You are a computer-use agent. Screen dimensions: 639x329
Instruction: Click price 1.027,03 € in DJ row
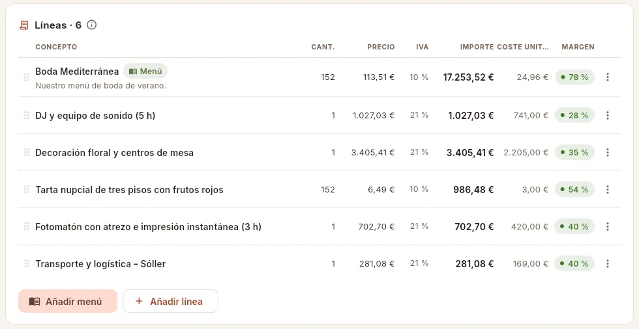tap(374, 115)
